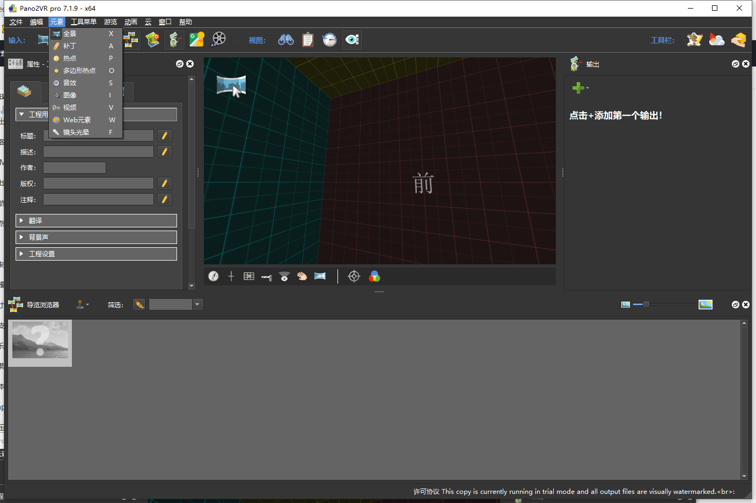Click the panorama strip icon in viewer toolbar
This screenshot has height=503, width=756.
point(320,276)
